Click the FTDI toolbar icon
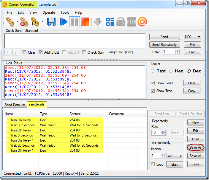Screen dimensions: 209x180 point(132,22)
